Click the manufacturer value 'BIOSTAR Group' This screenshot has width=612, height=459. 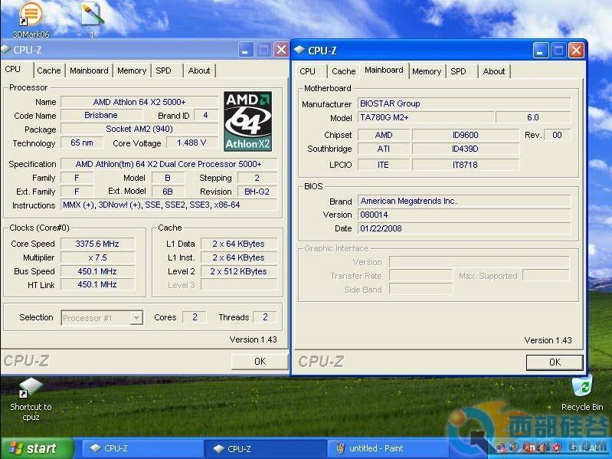(464, 103)
